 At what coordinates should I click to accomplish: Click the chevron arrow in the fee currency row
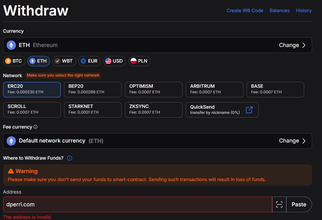coord(304,141)
